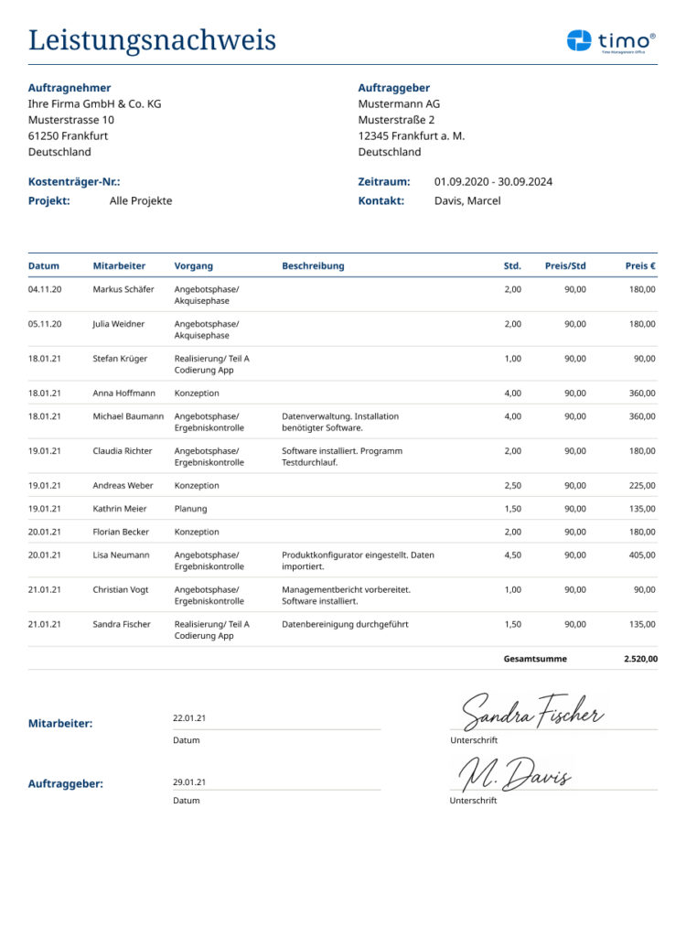This screenshot has width=686, height=937.
Task: Select employee 'Christian Vogt' in table
Action: (x=120, y=590)
